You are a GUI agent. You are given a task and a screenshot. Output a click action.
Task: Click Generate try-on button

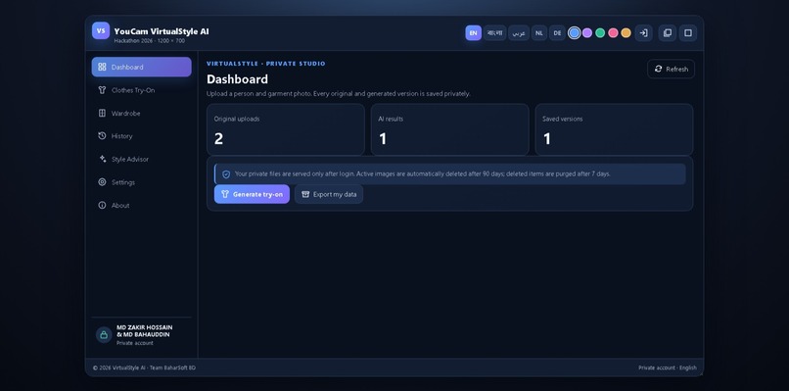coord(252,194)
